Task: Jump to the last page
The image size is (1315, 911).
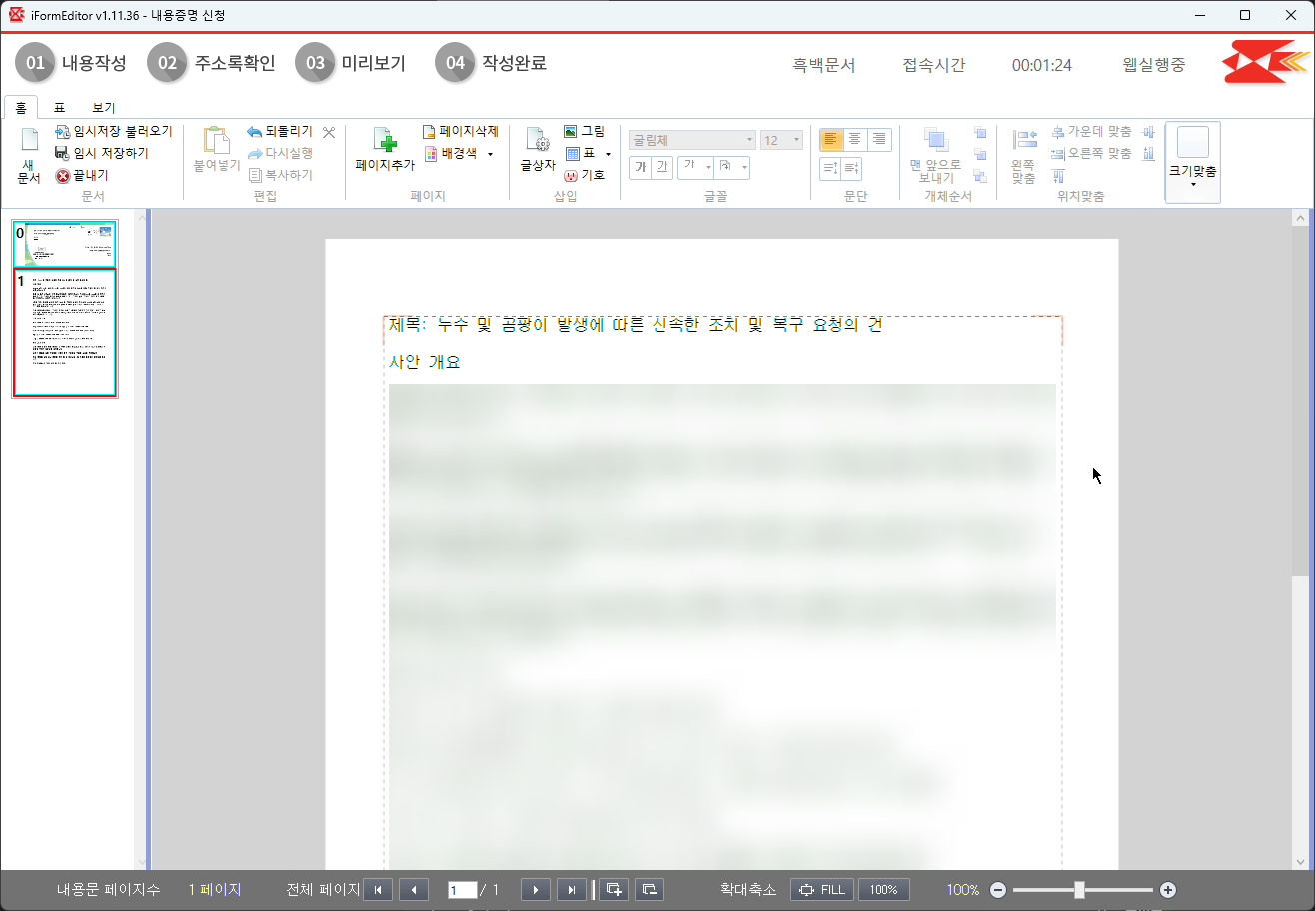Action: pyautogui.click(x=572, y=890)
